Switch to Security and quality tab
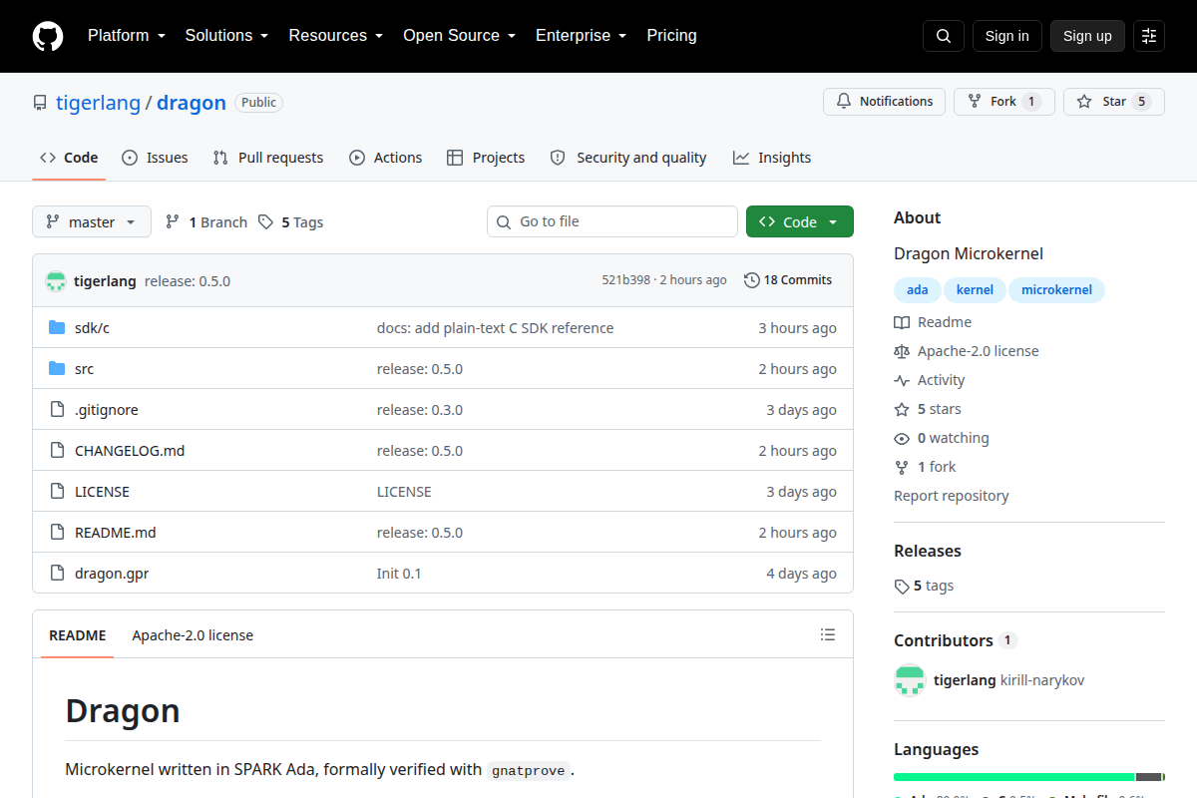Viewport: 1197px width, 798px height. pyautogui.click(x=628, y=158)
